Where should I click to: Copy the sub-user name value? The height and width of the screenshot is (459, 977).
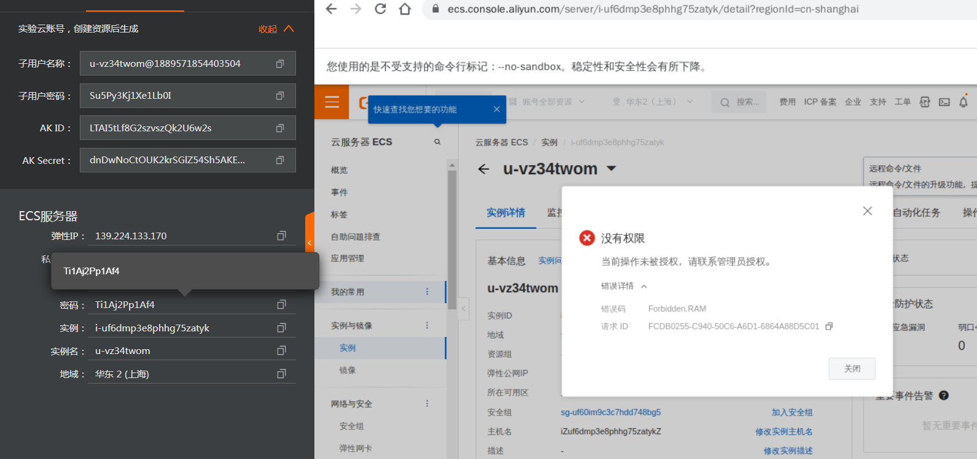click(280, 64)
